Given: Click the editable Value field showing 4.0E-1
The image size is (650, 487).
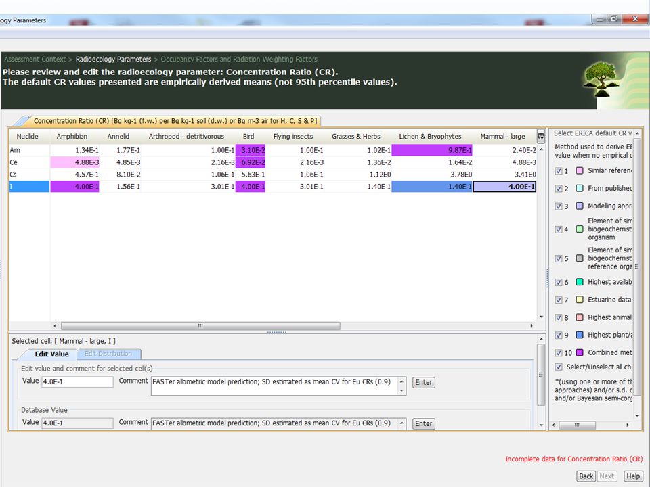Looking at the screenshot, I should (x=77, y=381).
